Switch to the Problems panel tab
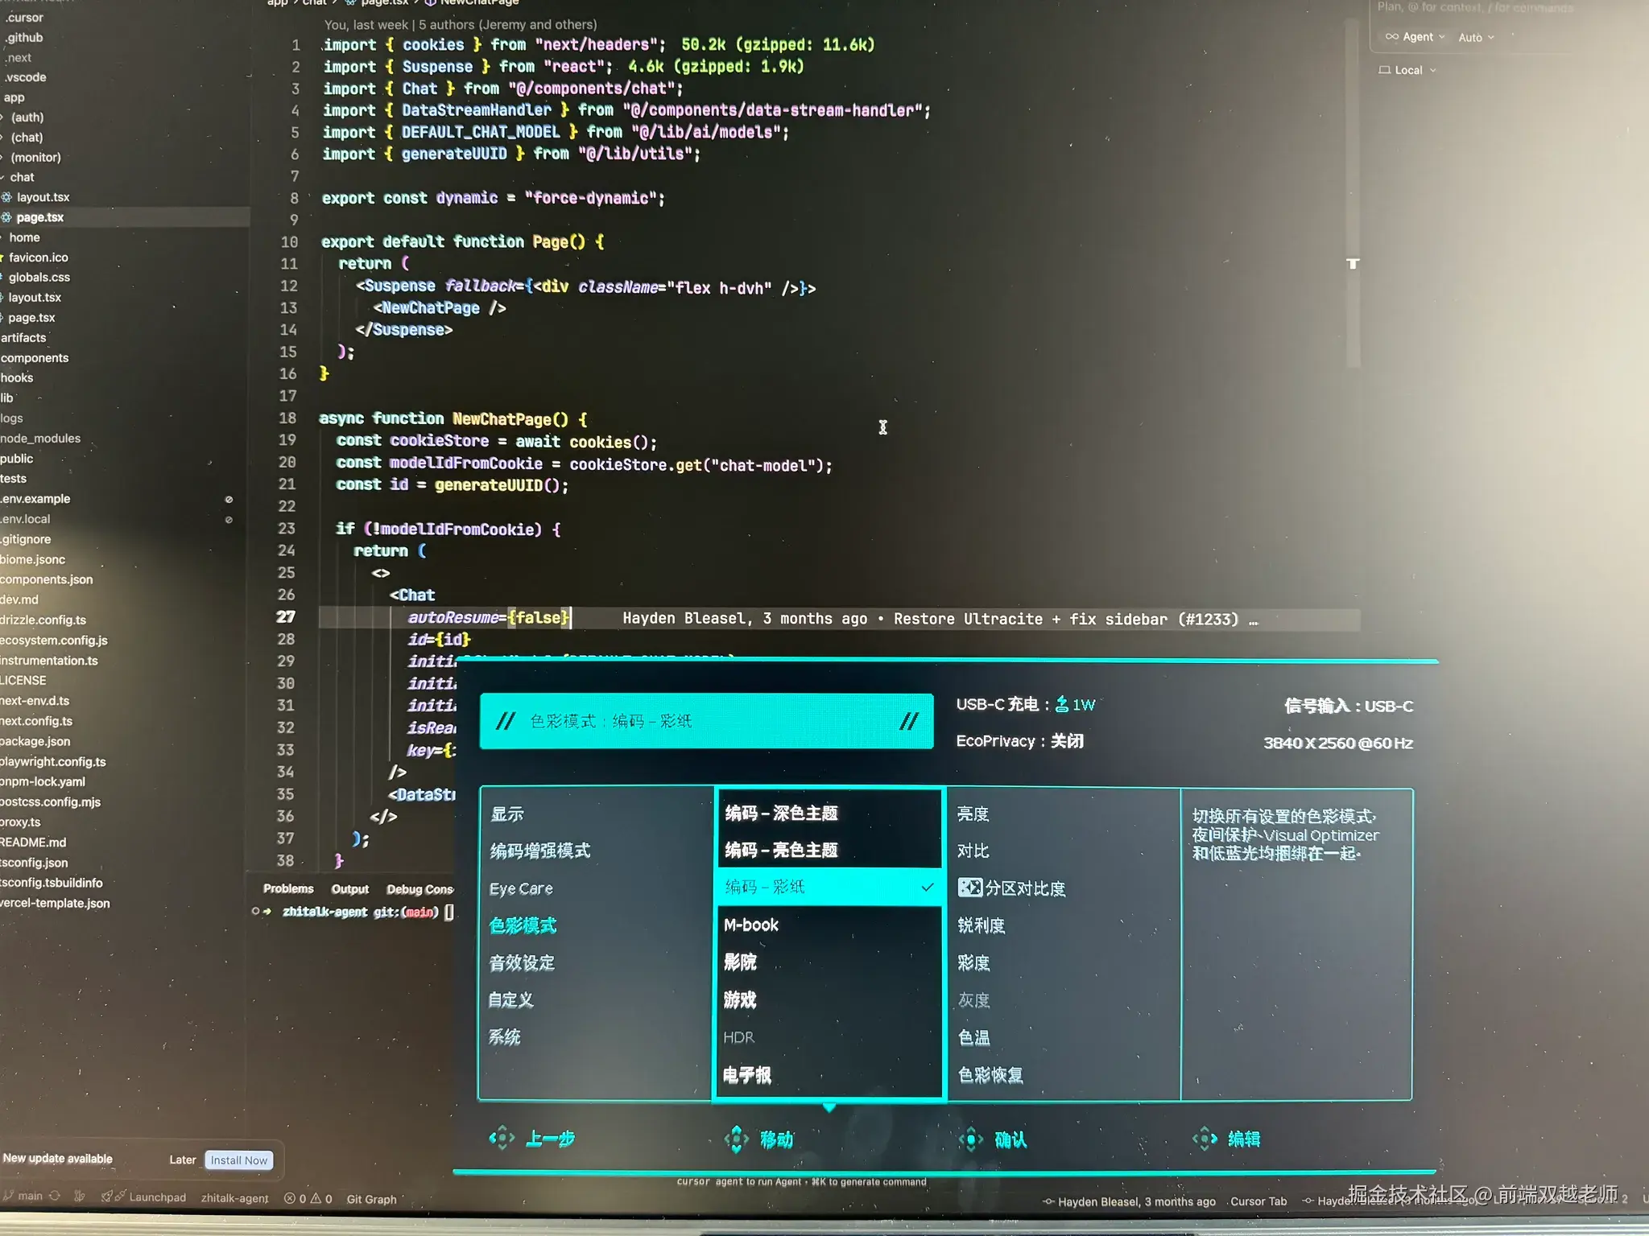1649x1236 pixels. click(288, 889)
